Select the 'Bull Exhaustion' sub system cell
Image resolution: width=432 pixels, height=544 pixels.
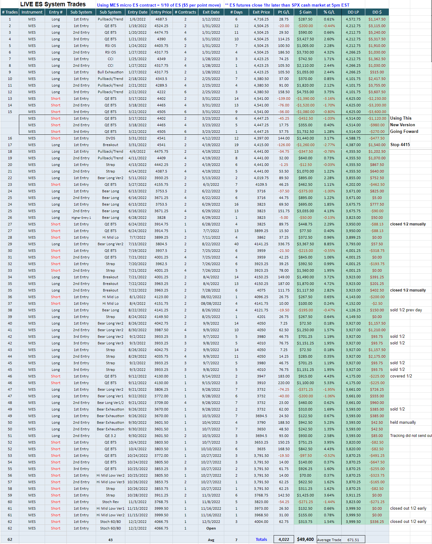click(x=111, y=72)
